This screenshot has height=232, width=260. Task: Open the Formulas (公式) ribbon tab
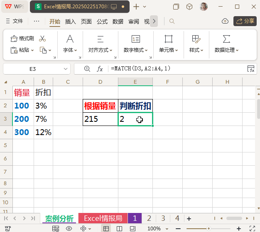coord(102,22)
